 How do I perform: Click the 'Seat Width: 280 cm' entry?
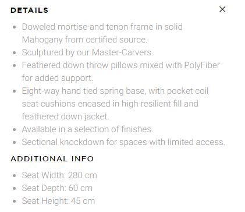59,175
